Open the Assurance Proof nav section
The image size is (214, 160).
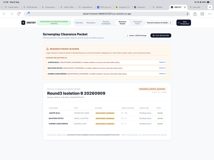[138, 23]
